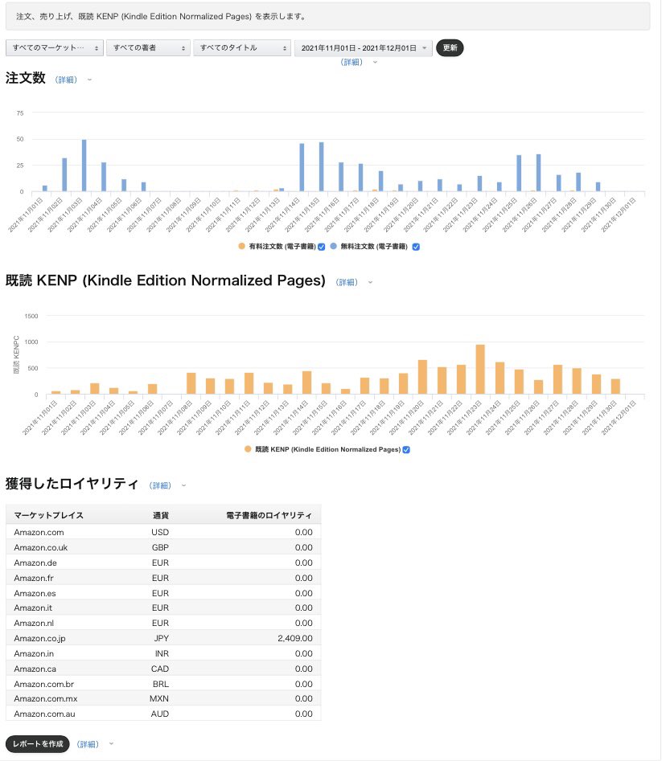Select Amazon.it marketplace cell

[33, 608]
